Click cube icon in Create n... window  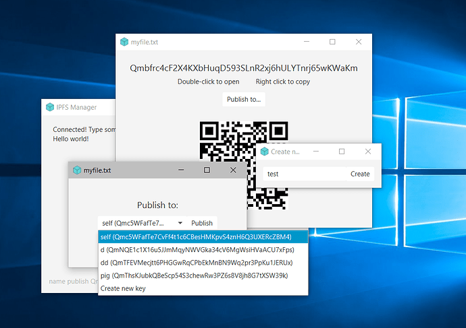[x=265, y=152]
